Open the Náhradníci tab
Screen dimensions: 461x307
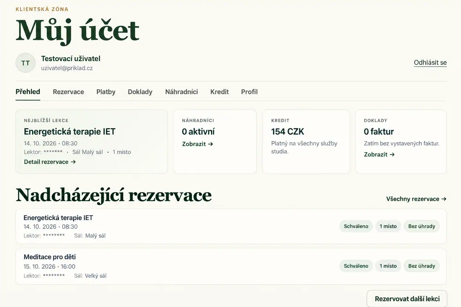coord(182,92)
